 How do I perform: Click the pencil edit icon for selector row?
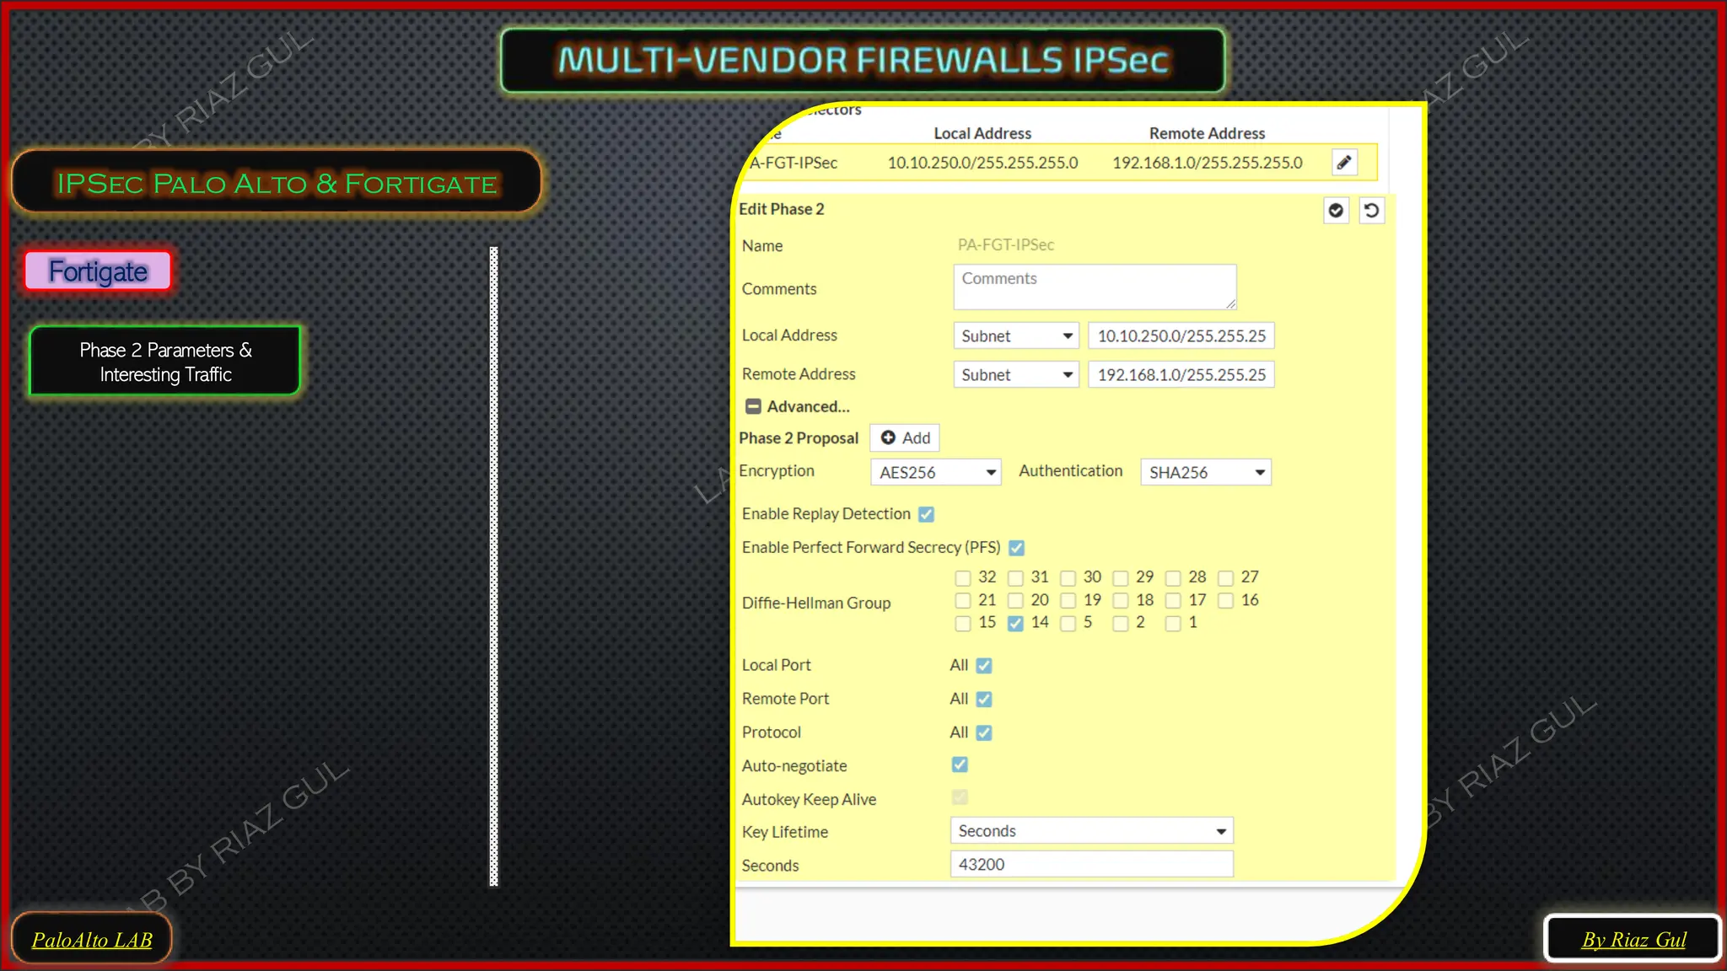pos(1344,162)
